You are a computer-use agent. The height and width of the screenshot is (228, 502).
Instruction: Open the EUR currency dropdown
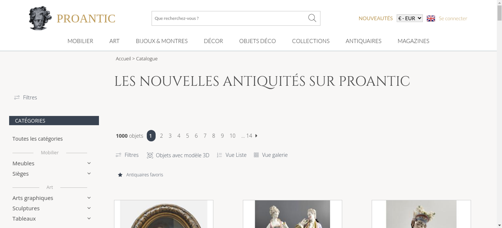pyautogui.click(x=410, y=18)
